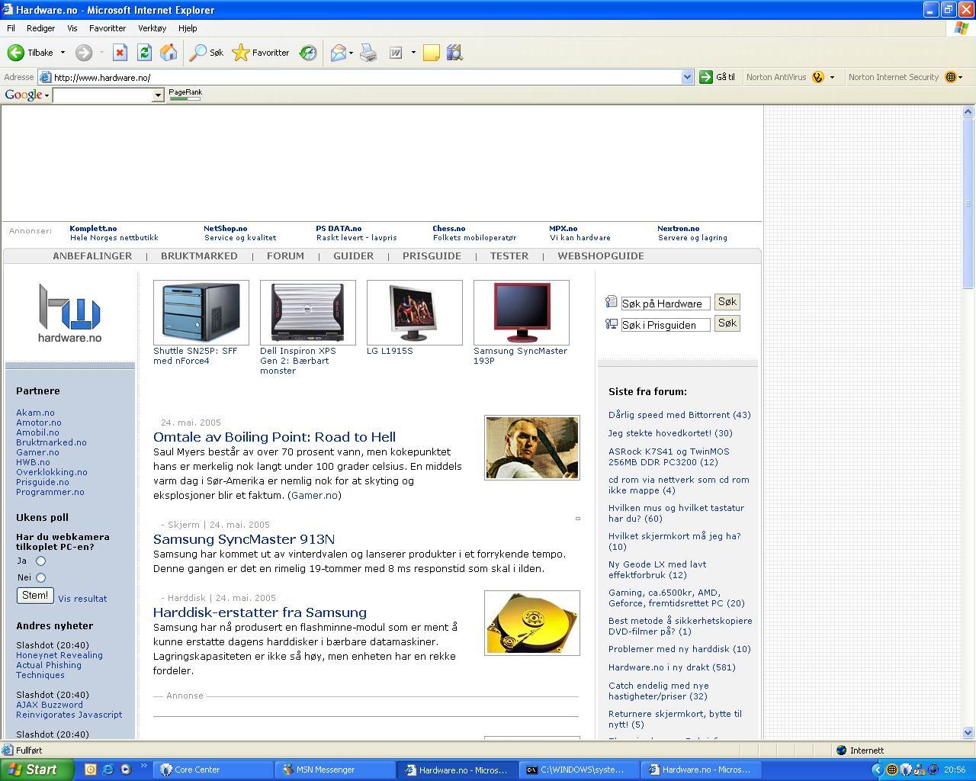Launch Windows Media Player from Quick Launch
Viewport: 976px width, 781px height.
(x=125, y=770)
